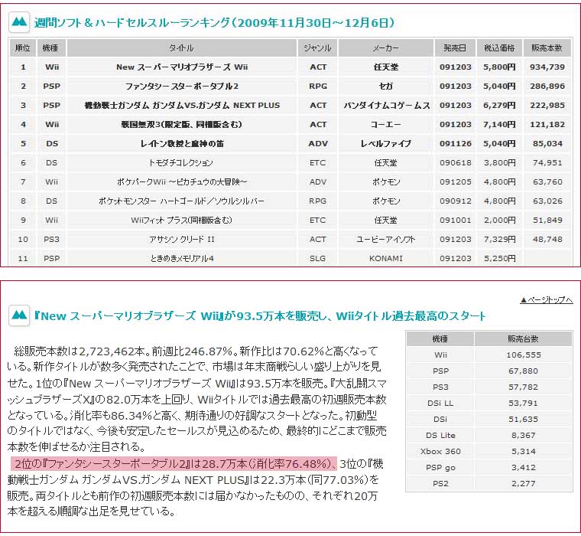
Task: Click PSP go row in hardware table
Action: click(x=489, y=467)
